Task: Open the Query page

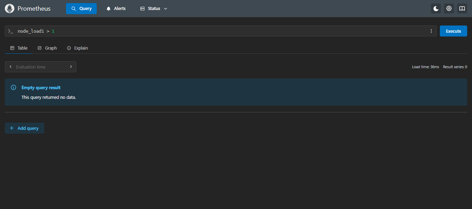Action: tap(81, 9)
